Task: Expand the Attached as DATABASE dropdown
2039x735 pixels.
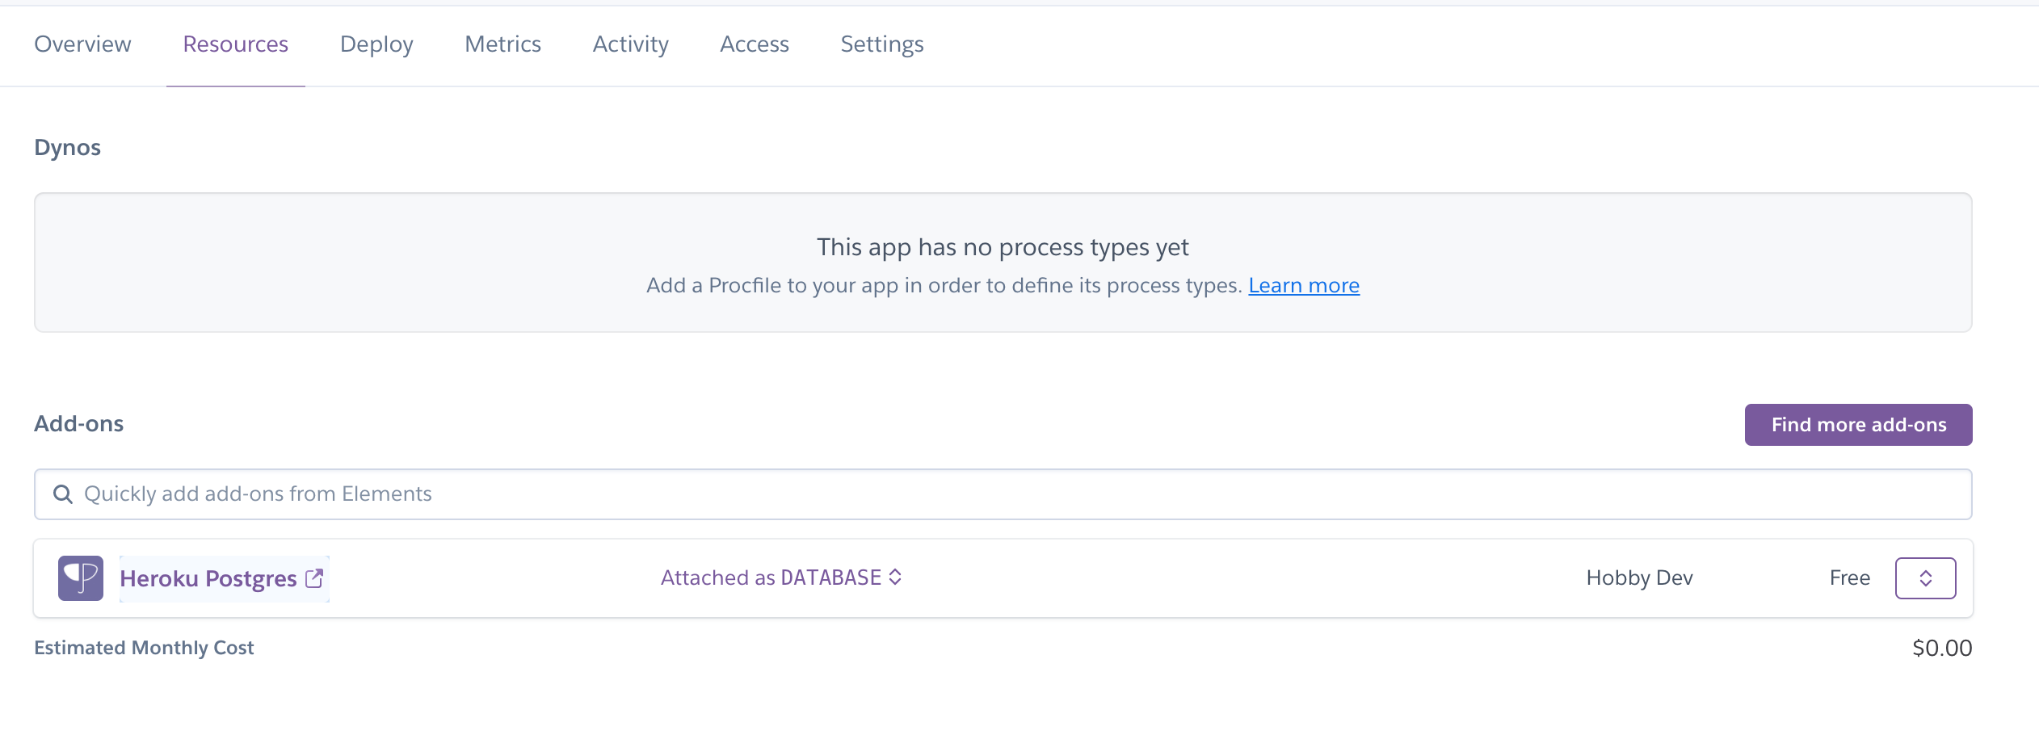Action: (771, 578)
